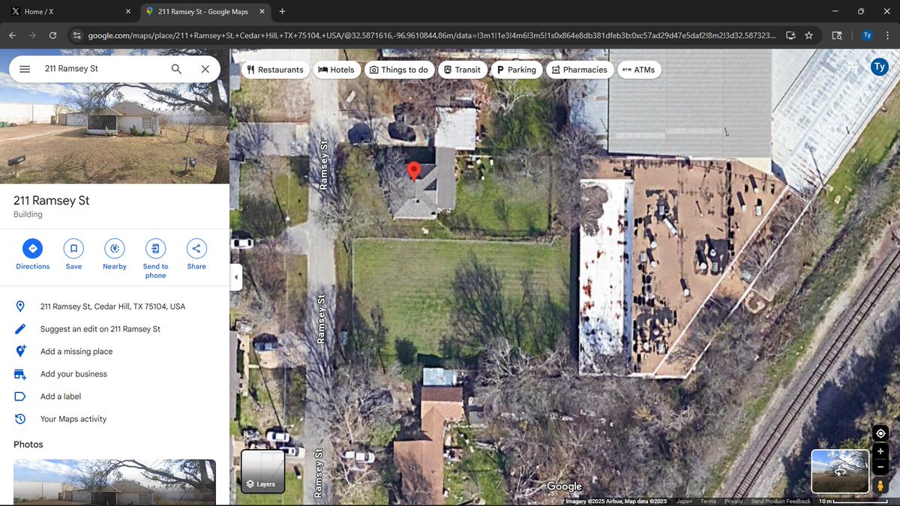
Task: Filter by Restaurants chip
Action: click(x=275, y=70)
